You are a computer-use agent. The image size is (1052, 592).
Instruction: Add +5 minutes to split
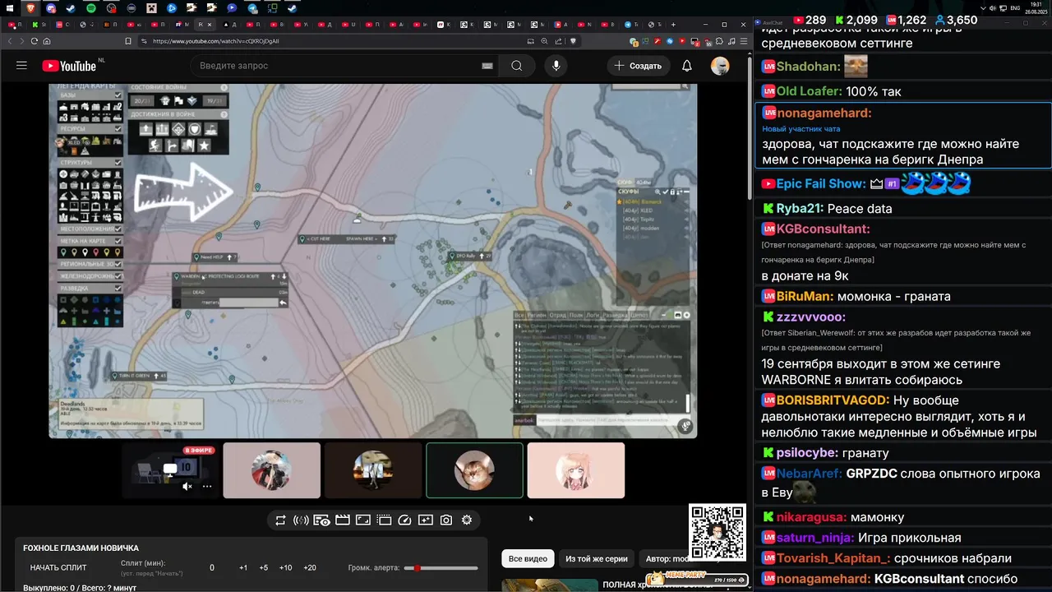click(x=263, y=567)
